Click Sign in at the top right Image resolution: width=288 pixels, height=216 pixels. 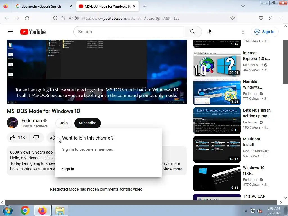click(265, 32)
